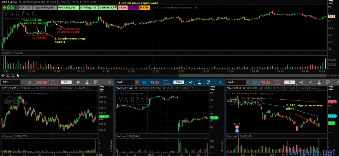Image resolution: width=339 pixels, height=156 pixels.
Task: Open the studies flask in the SPY panel
Action: [87, 82]
